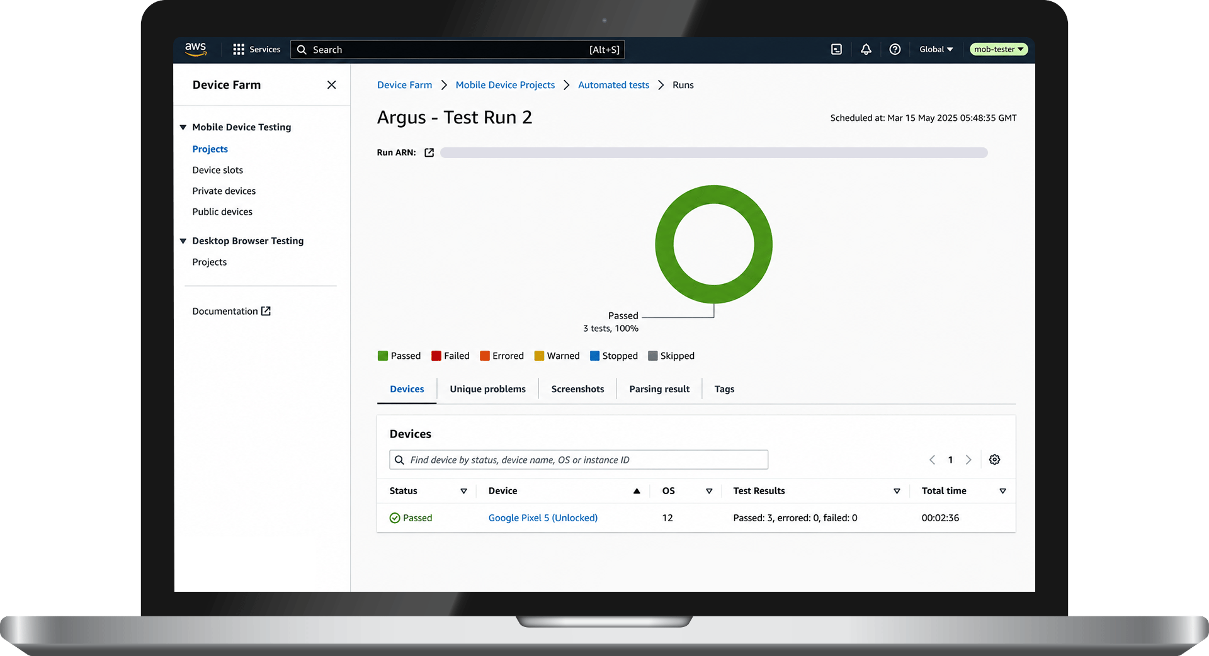Viewport: 1209px width, 656px height.
Task: Click the AWS search field
Action: [x=457, y=50]
